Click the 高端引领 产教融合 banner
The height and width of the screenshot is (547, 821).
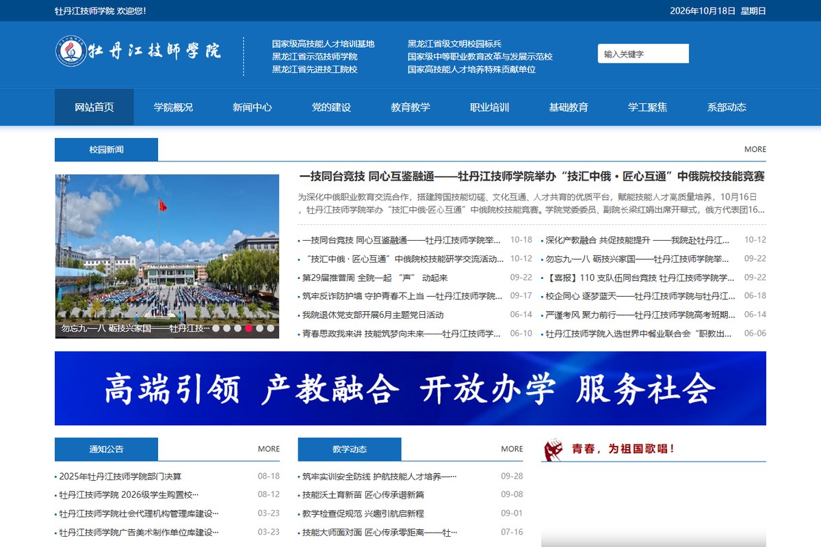(x=410, y=388)
